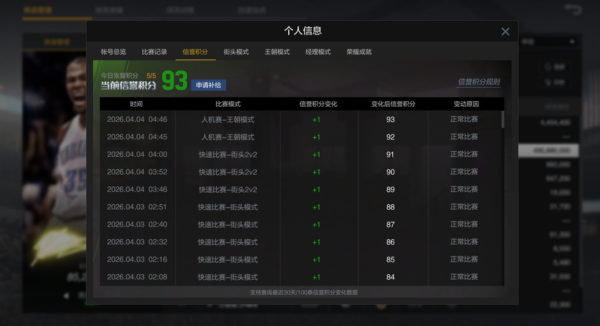Click the score value 93 in table
The height and width of the screenshot is (326, 600).
pyautogui.click(x=391, y=120)
